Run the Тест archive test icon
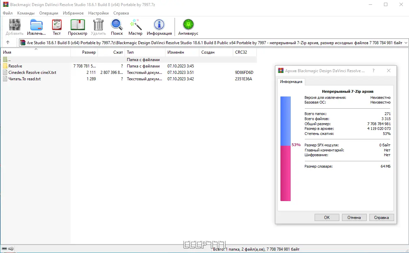 pyautogui.click(x=57, y=27)
